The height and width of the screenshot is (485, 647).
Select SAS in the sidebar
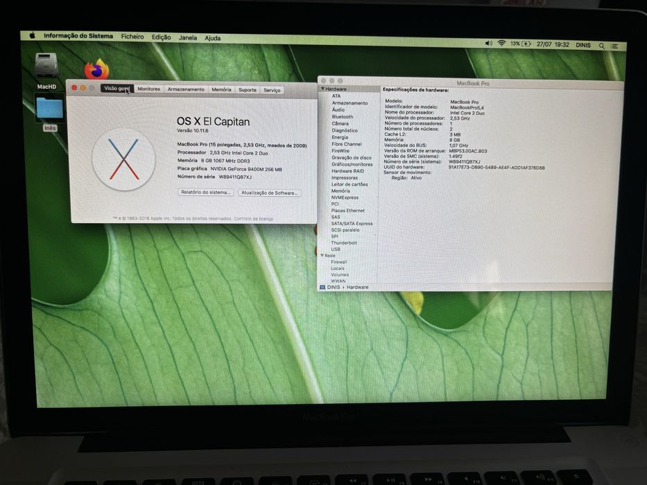[x=336, y=217]
